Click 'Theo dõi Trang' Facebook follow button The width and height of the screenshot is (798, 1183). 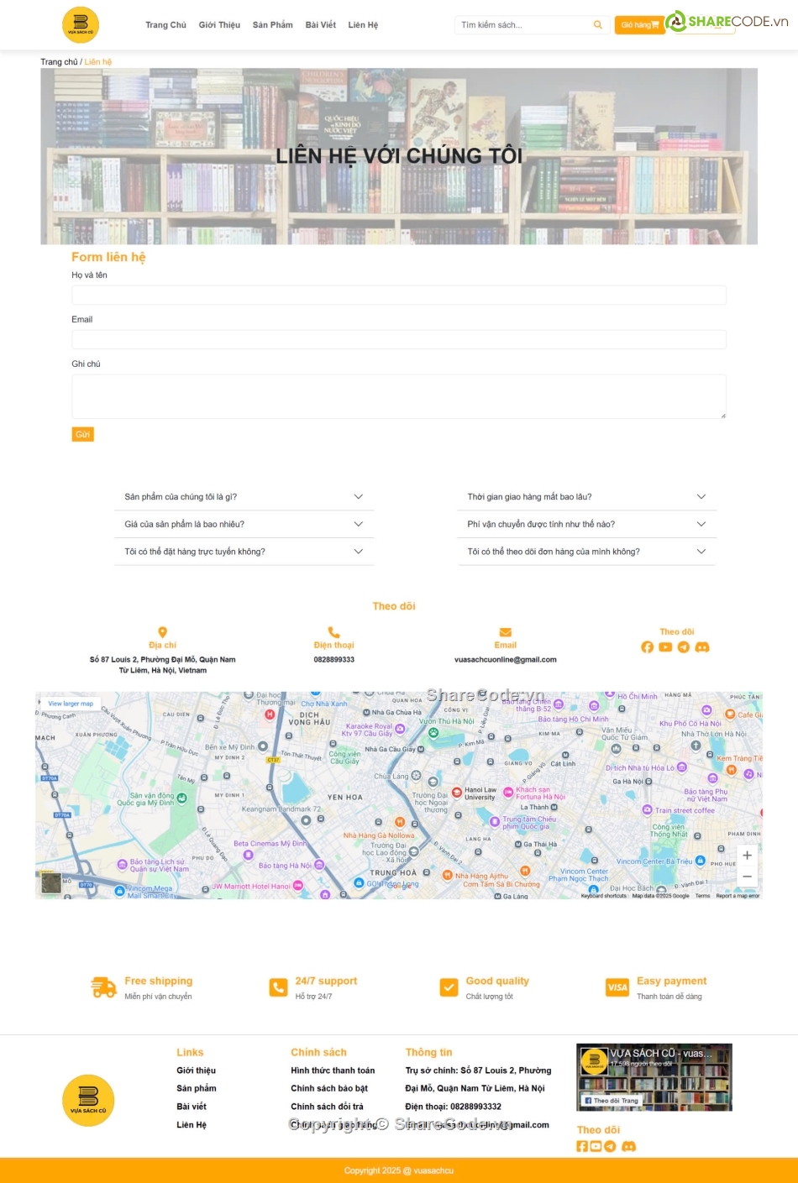tap(612, 1101)
